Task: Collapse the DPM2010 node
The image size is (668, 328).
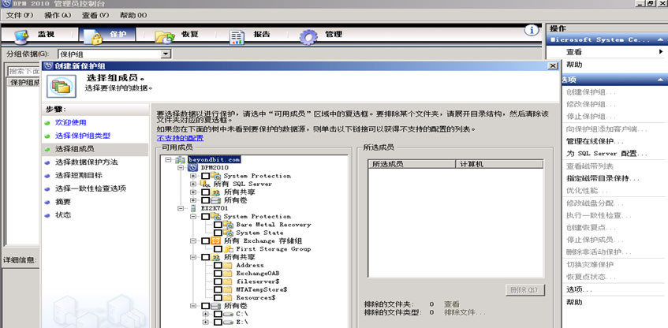Action: click(181, 168)
